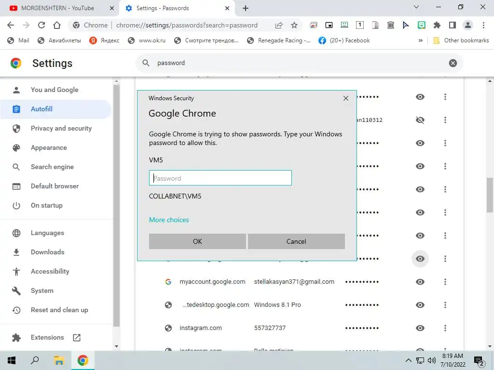Open Default browser settings
The width and height of the screenshot is (494, 370).
55,186
